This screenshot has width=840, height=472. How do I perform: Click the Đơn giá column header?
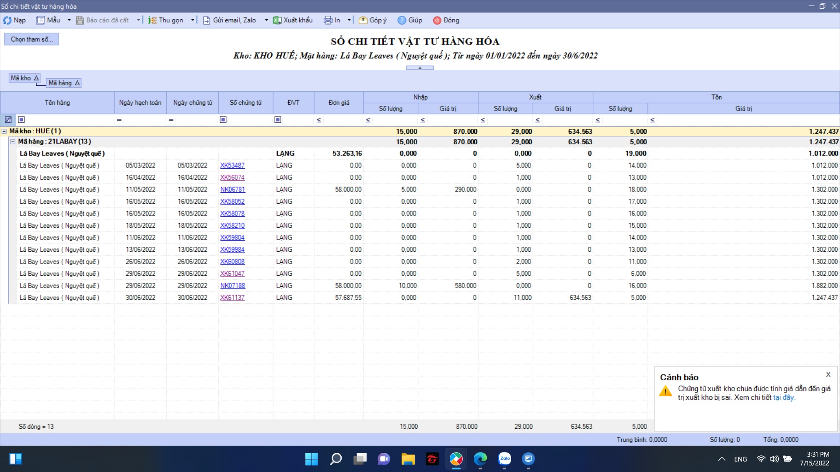[x=339, y=103]
